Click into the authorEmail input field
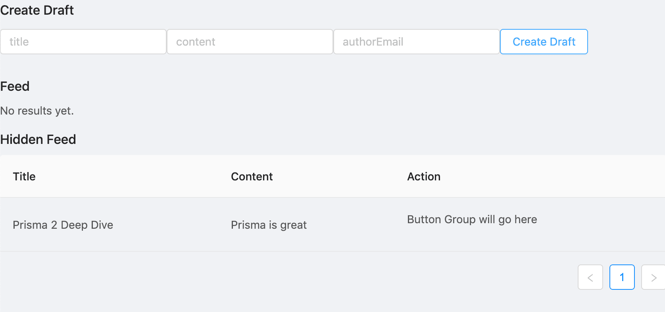 pyautogui.click(x=416, y=41)
